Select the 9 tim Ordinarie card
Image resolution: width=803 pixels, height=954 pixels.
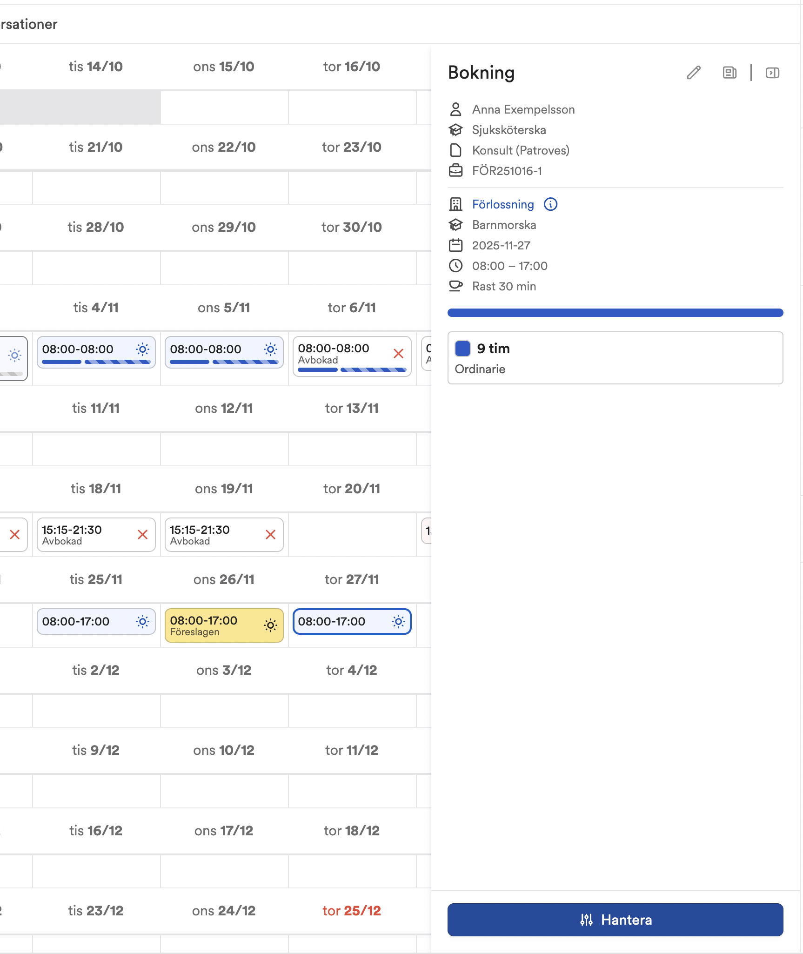pyautogui.click(x=615, y=358)
